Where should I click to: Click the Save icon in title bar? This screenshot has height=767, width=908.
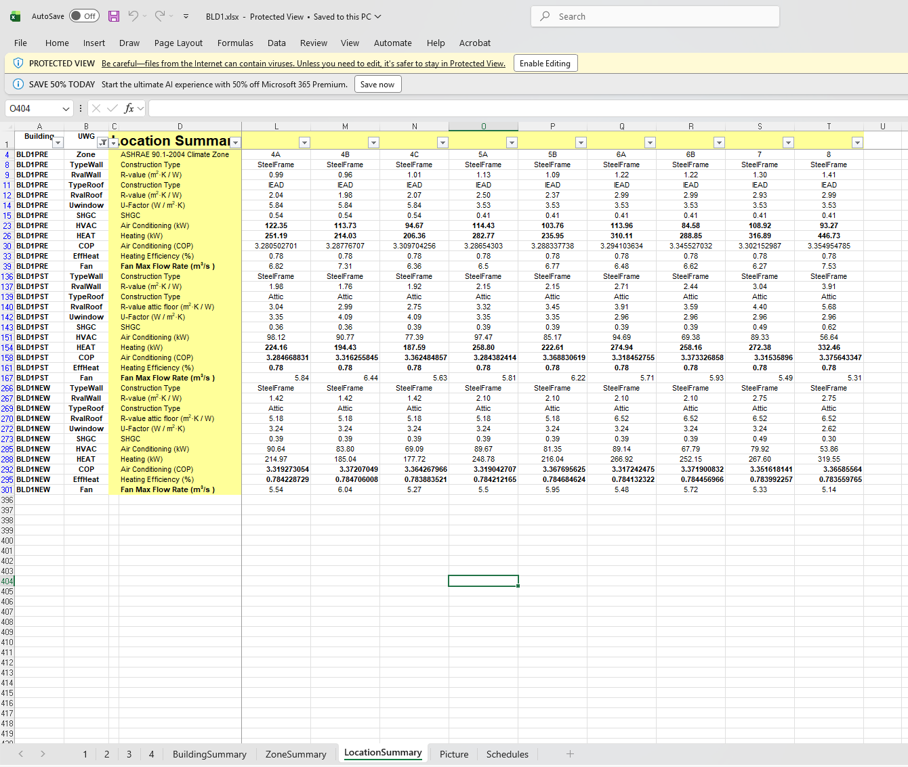coord(114,16)
